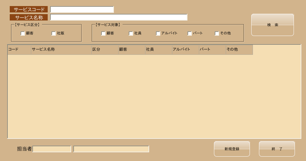This screenshot has width=306, height=161.
Task: Click the サービスコード input field
Action: tap(82, 9)
